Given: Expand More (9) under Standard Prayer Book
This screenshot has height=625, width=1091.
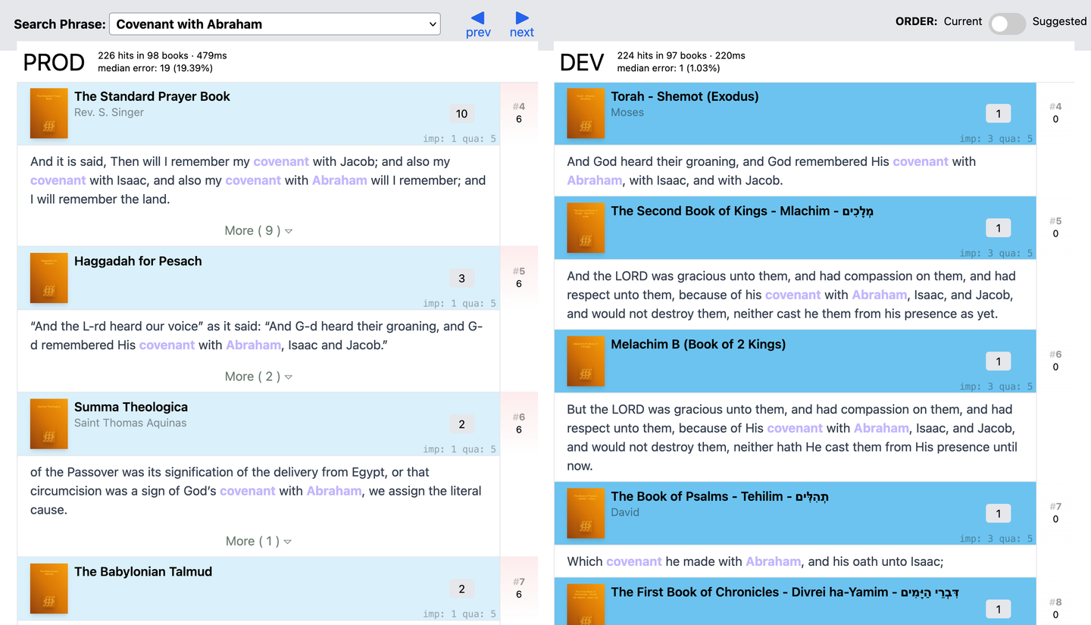Looking at the screenshot, I should [x=258, y=230].
